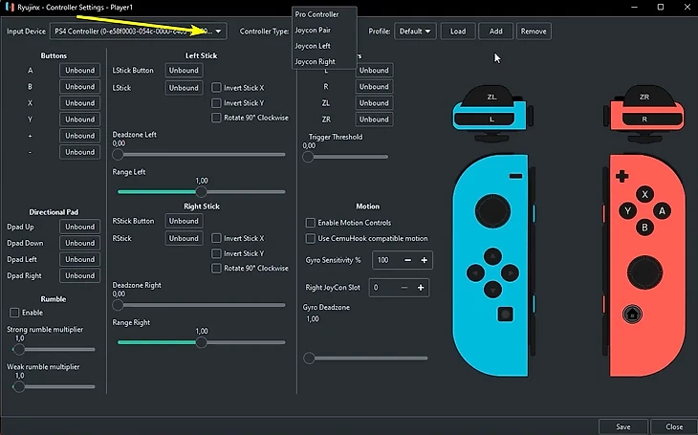The width and height of the screenshot is (698, 435).
Task: Toggle Enable Motion Controls checkbox
Action: coord(310,222)
